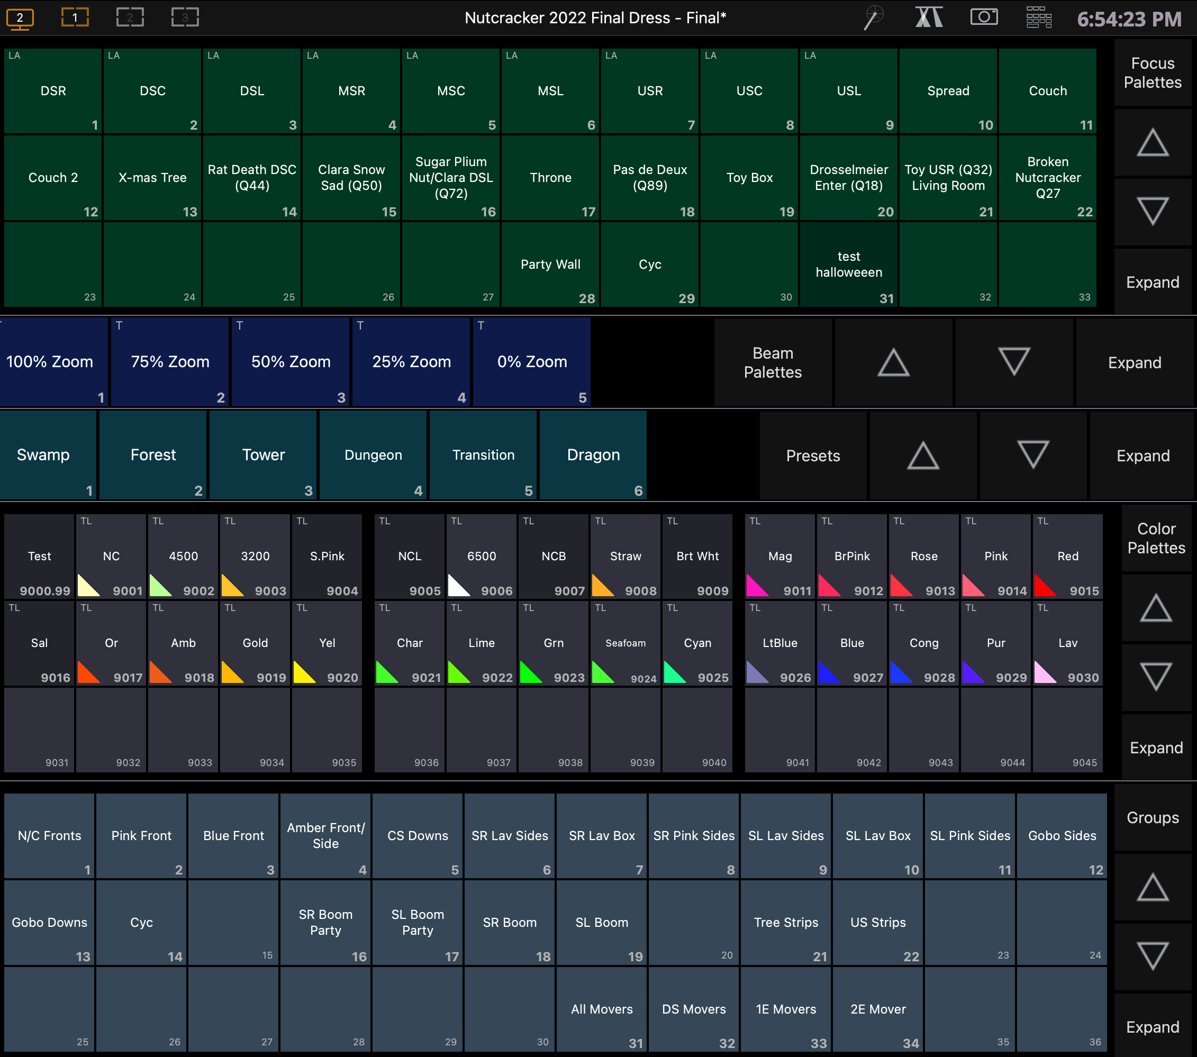The height and width of the screenshot is (1057, 1197).
Task: Apply the 50% Zoom beam palette
Action: 291,362
